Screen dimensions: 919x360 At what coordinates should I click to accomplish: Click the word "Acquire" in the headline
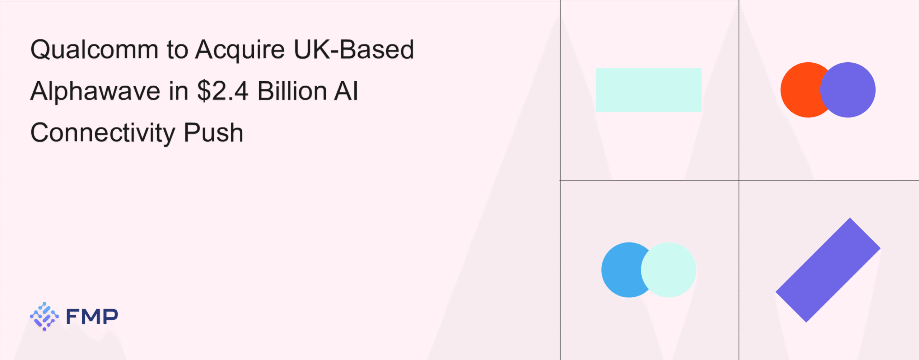(240, 50)
